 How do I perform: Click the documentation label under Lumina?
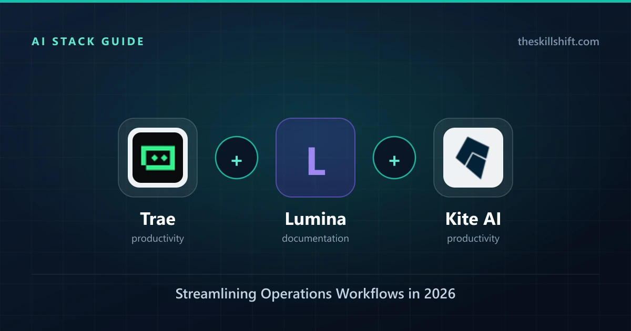[x=315, y=239]
